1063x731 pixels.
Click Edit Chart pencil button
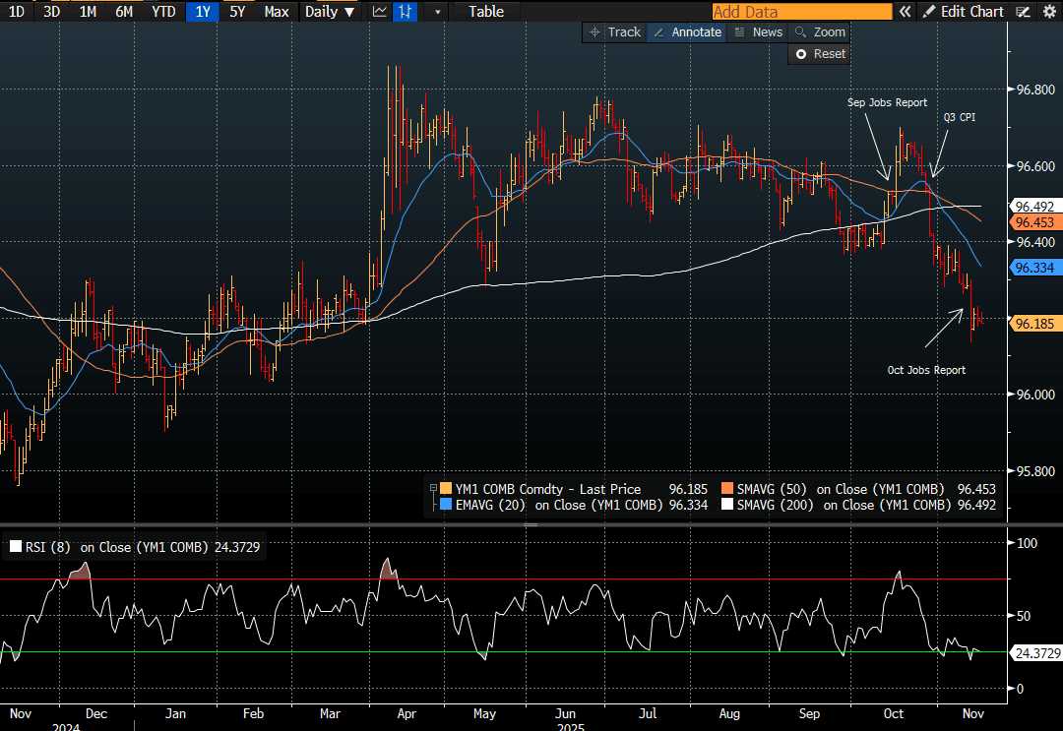click(x=964, y=12)
